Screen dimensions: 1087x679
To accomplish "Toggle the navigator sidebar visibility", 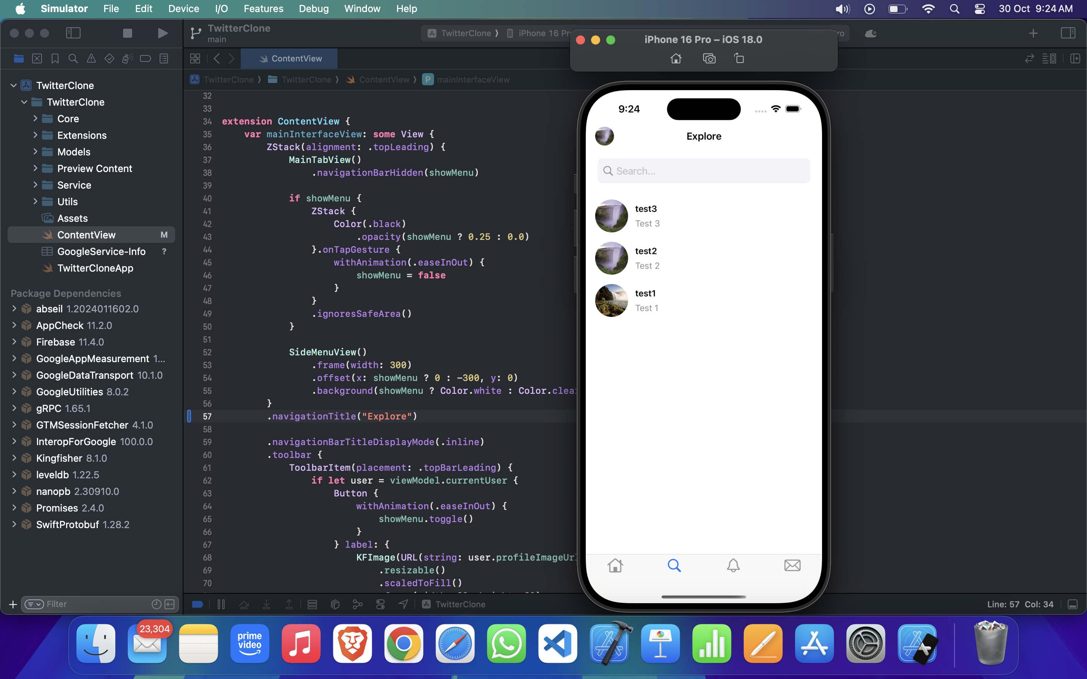I will [73, 33].
